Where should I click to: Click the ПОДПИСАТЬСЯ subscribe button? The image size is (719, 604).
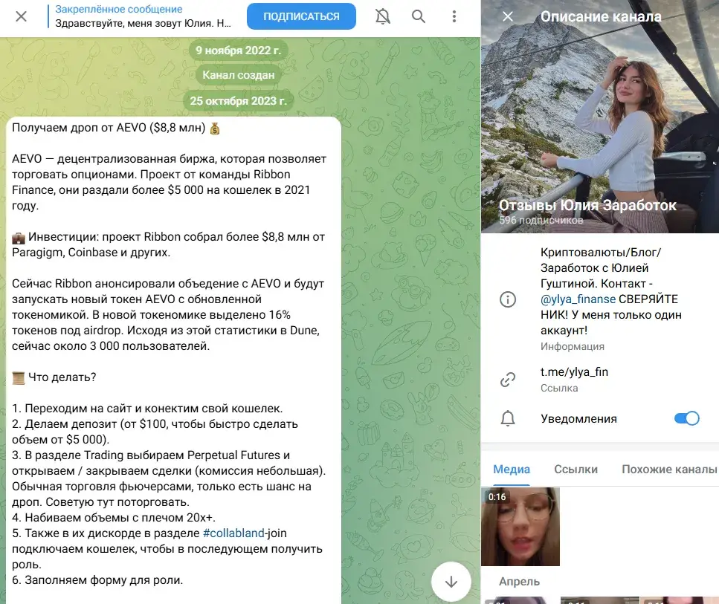(x=301, y=16)
